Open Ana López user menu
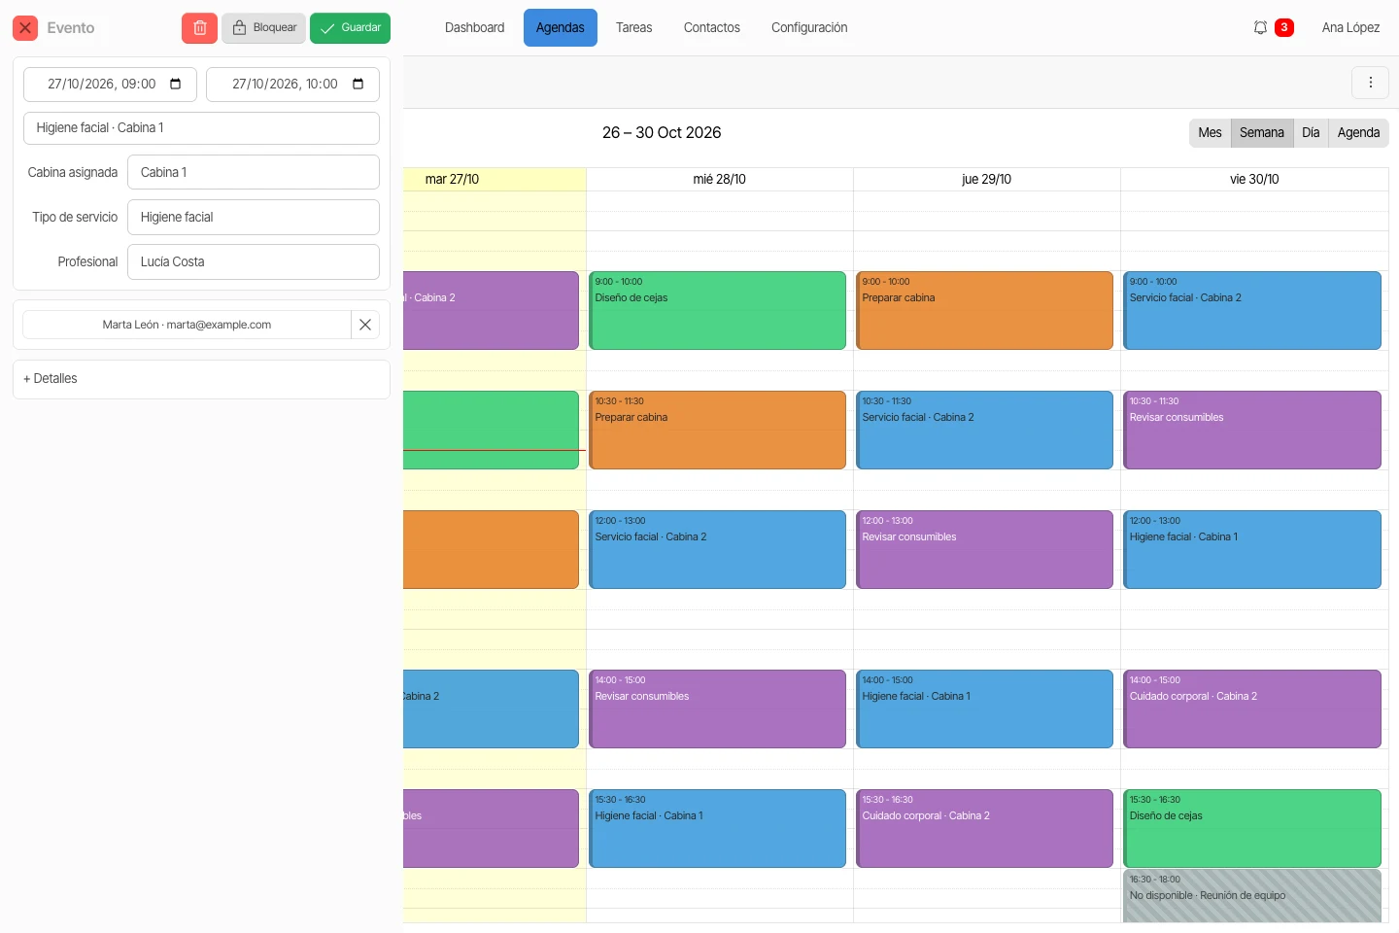Screen dimensions: 1399x933 coord(1350,28)
